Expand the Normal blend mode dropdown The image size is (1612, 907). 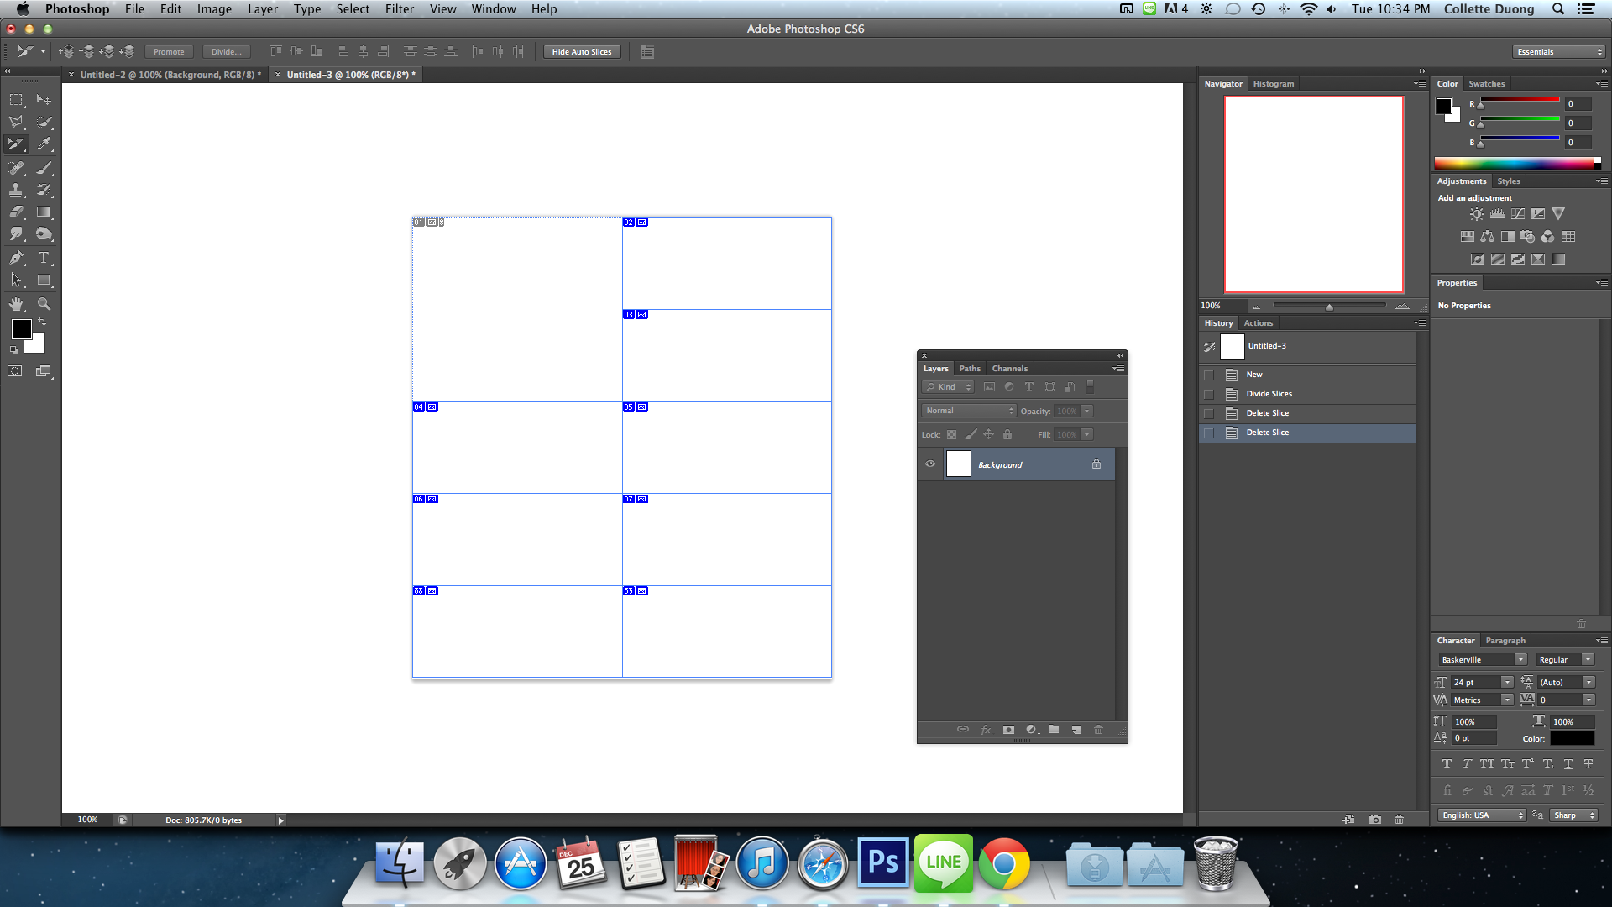[970, 411]
